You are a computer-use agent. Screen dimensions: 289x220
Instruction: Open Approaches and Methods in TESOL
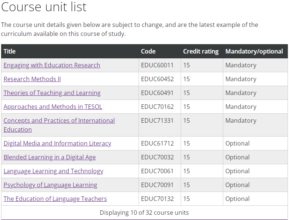tap(53, 107)
